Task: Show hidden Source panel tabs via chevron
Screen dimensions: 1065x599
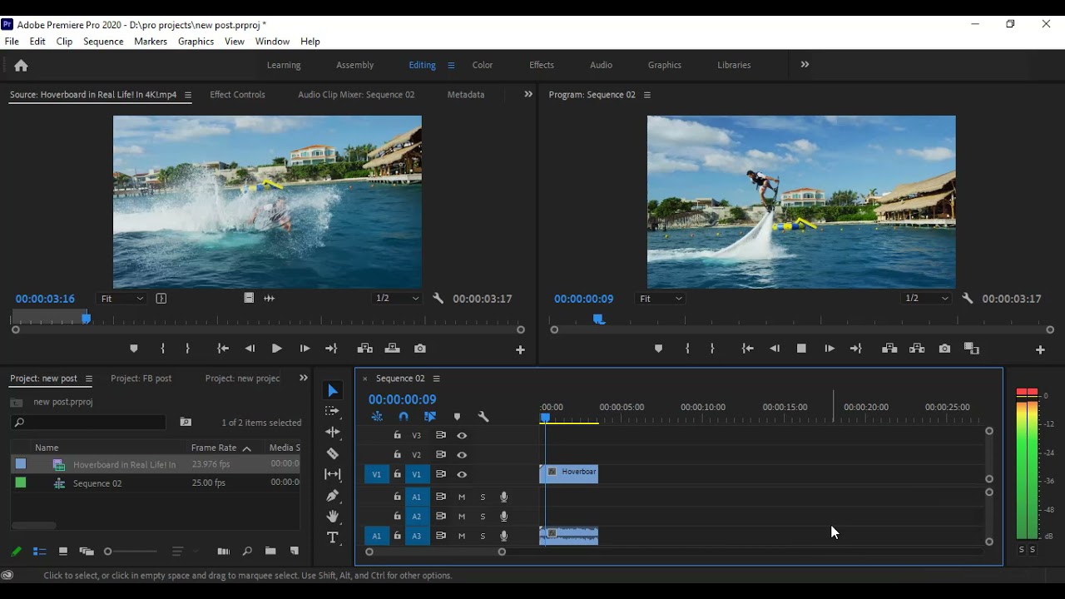Action: [x=528, y=94]
